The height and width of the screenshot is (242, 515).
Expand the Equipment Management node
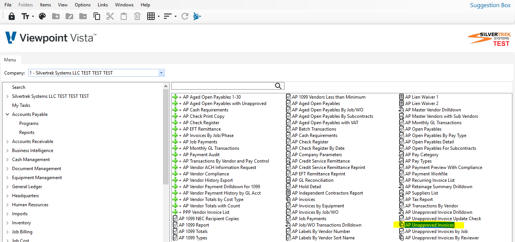(7, 178)
